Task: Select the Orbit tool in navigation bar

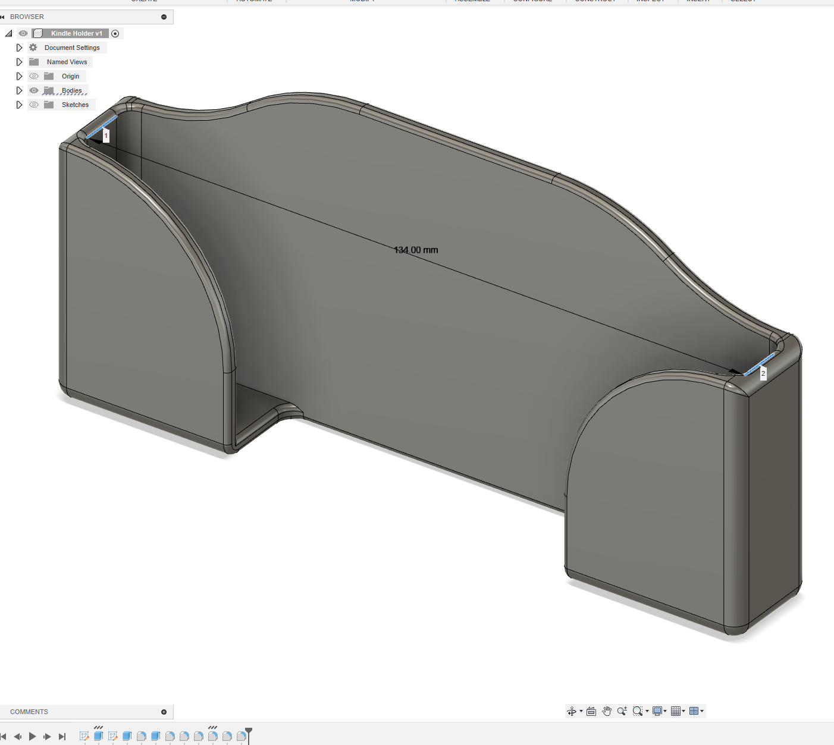Action: click(x=572, y=711)
